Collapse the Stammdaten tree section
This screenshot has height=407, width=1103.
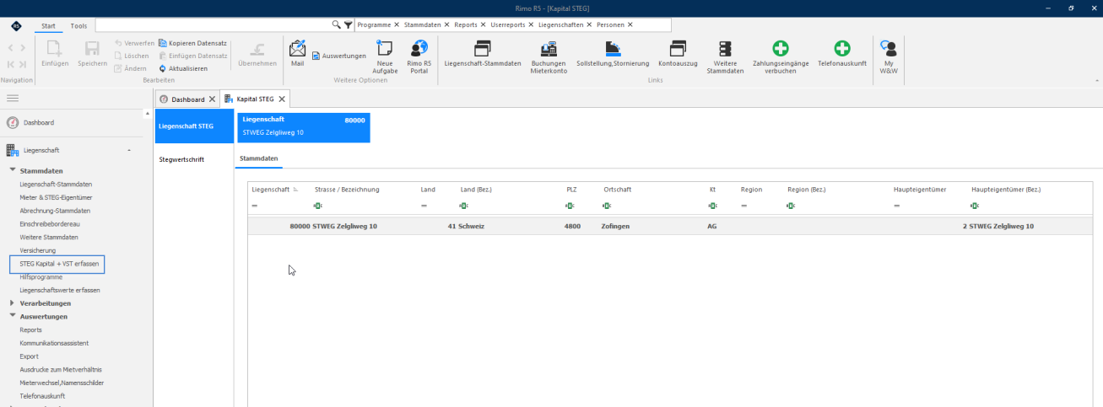[x=12, y=171]
